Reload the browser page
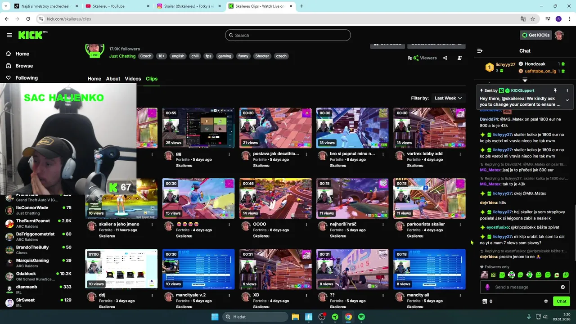The height and width of the screenshot is (324, 576). tap(28, 19)
